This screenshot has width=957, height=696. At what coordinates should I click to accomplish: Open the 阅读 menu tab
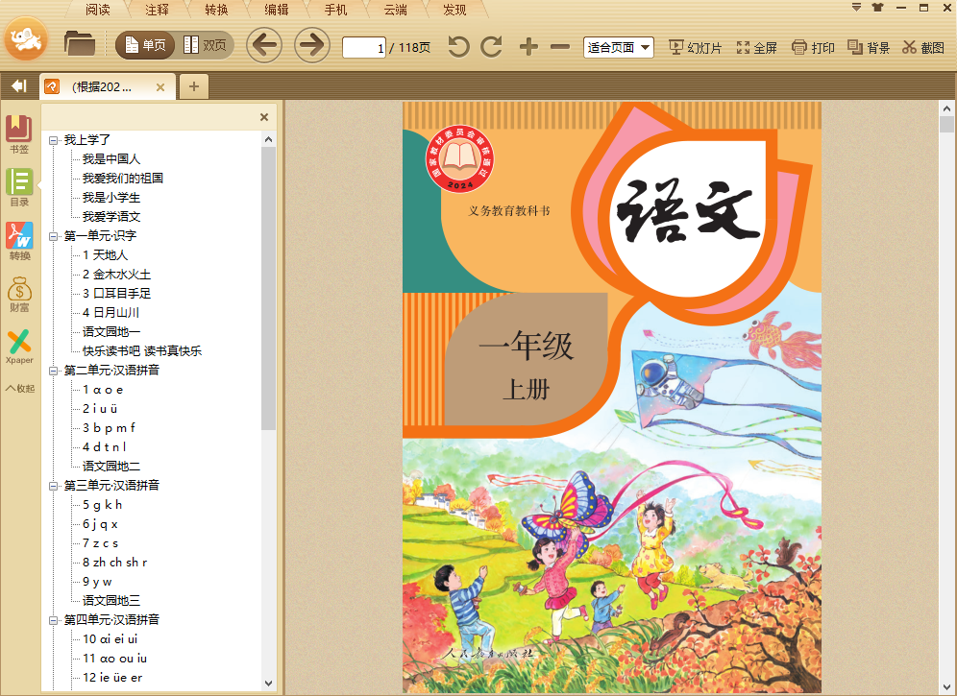97,10
